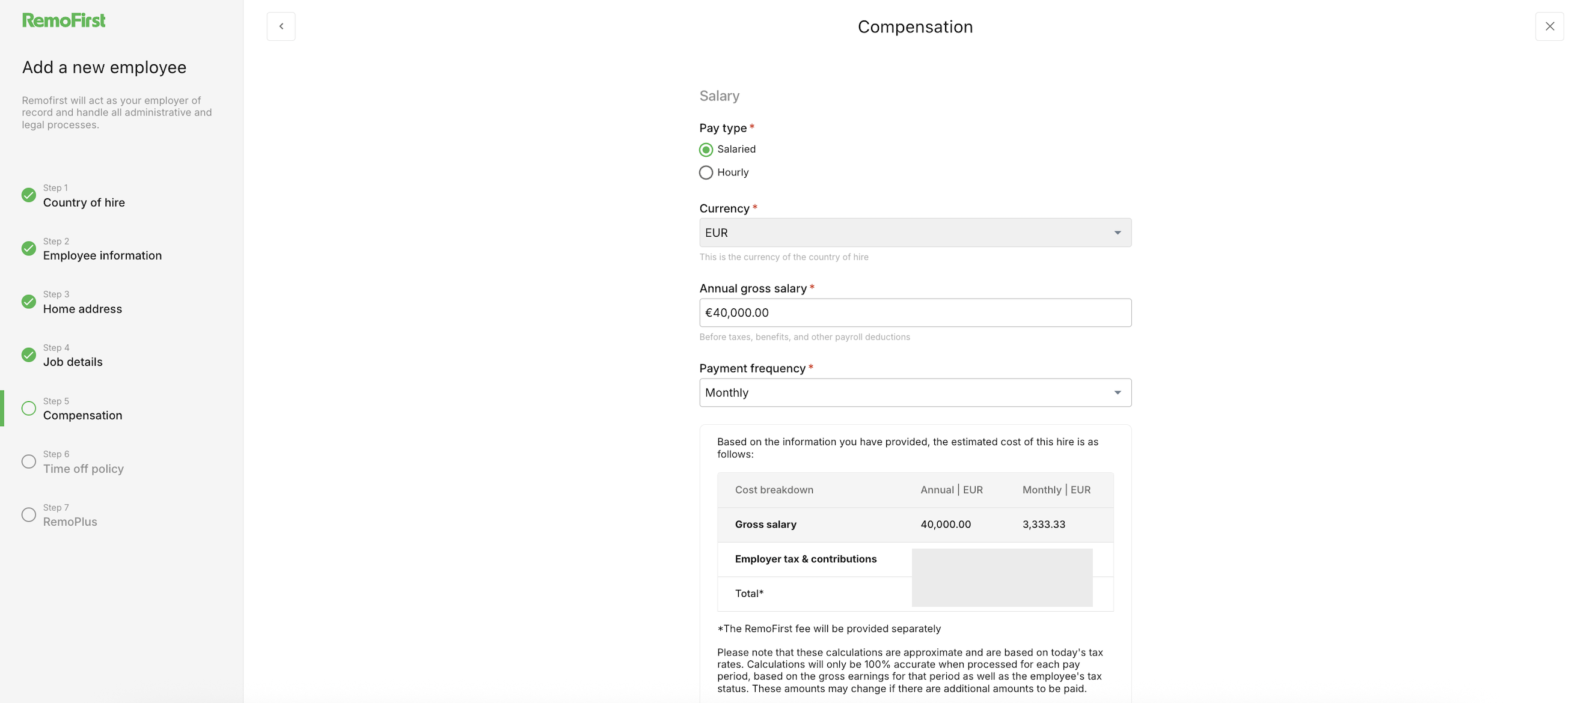1575x703 pixels.
Task: Open the Payment frequency Monthly dropdown
Action: [x=915, y=392]
